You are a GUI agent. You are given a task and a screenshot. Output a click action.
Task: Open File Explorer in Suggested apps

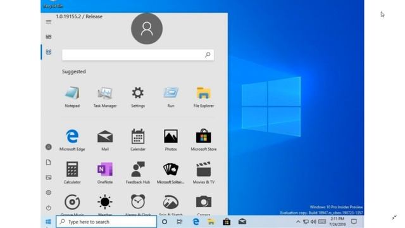(x=204, y=97)
